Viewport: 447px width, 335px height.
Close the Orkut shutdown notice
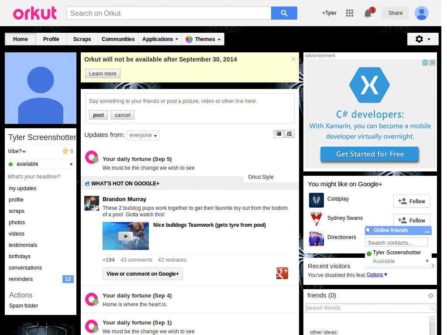click(293, 59)
